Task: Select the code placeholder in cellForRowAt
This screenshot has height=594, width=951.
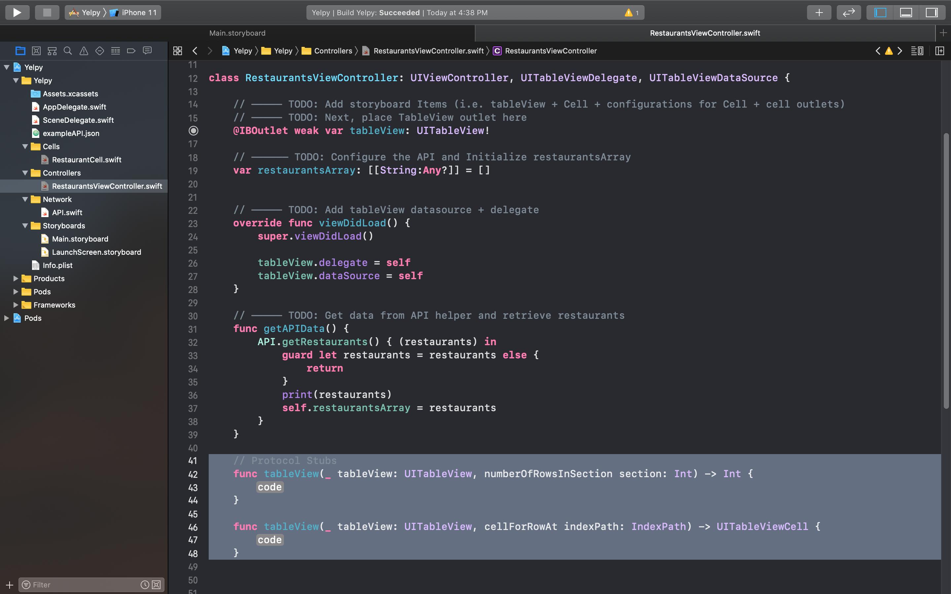Action: tap(269, 540)
